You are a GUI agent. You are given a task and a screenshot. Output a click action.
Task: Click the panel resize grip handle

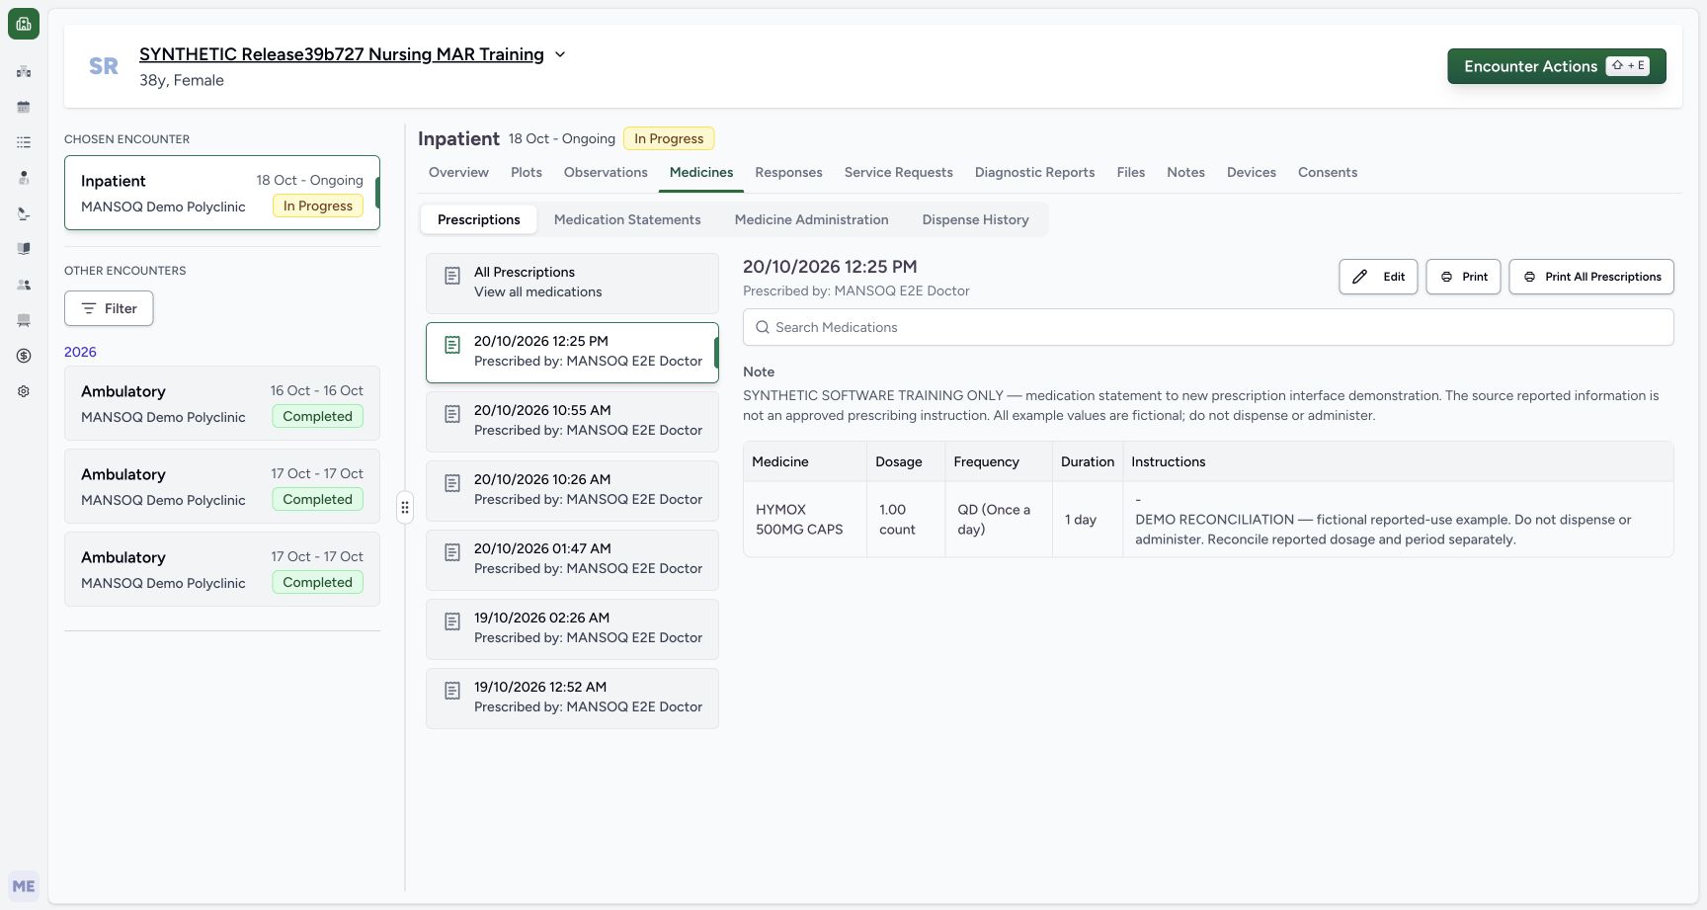(405, 508)
